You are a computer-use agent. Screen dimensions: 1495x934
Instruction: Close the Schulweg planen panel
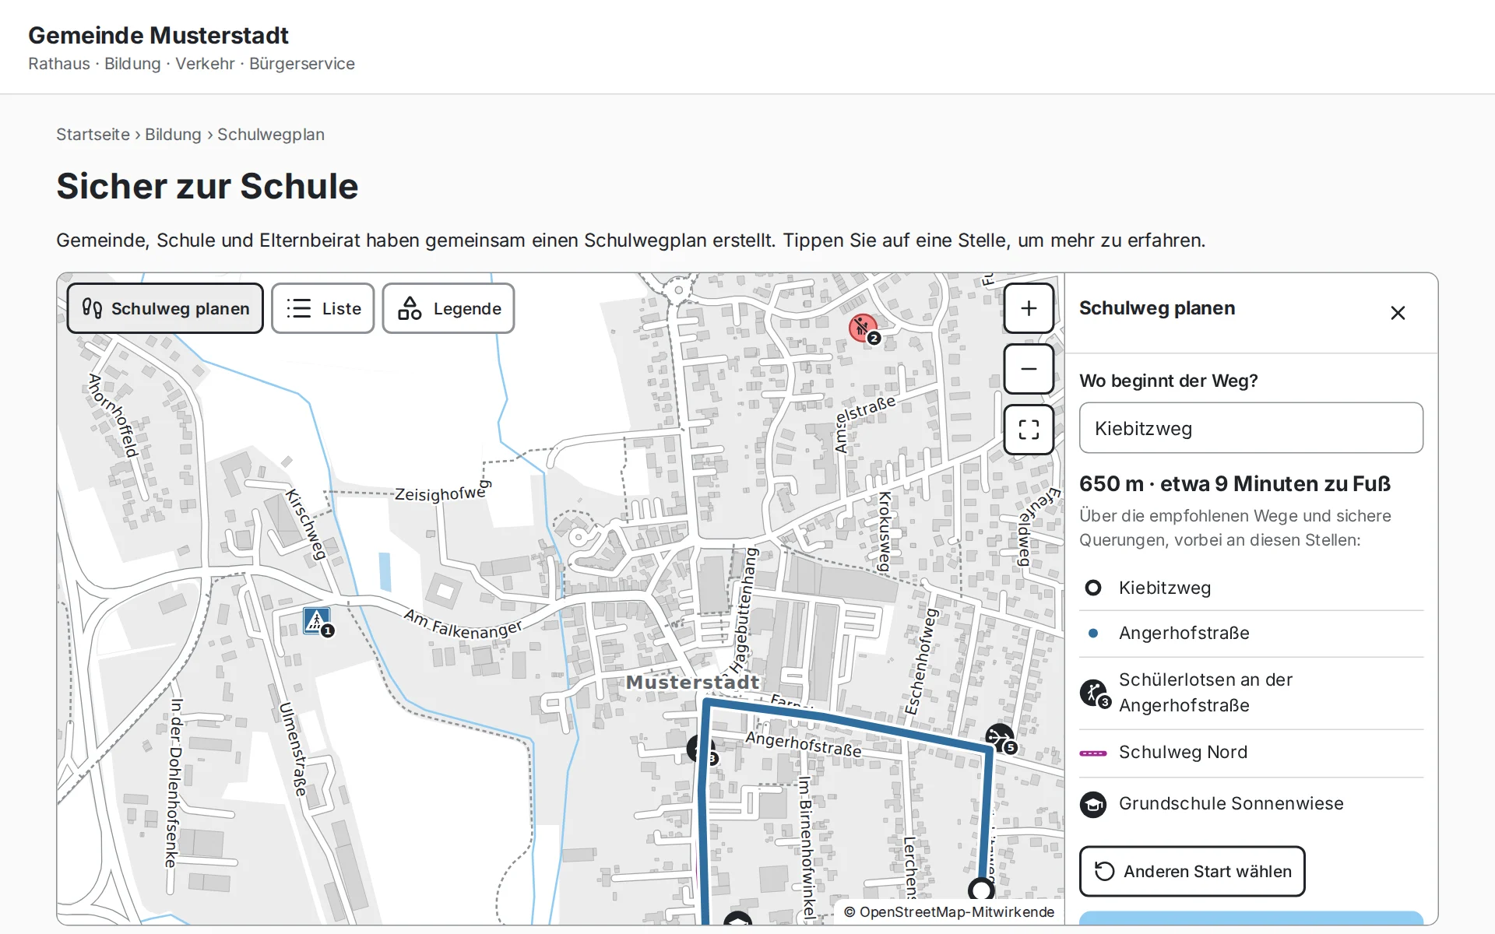[x=1398, y=313]
